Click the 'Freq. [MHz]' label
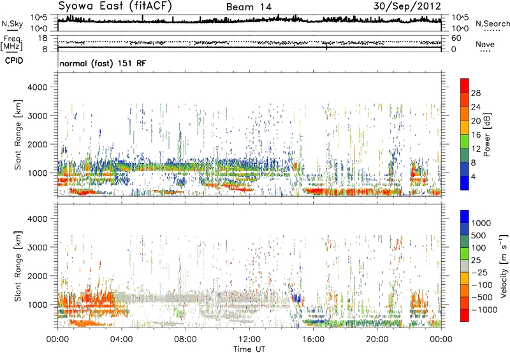The image size is (510, 353). pyautogui.click(x=11, y=43)
